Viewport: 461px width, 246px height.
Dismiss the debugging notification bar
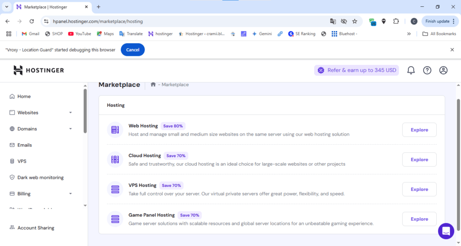[452, 50]
